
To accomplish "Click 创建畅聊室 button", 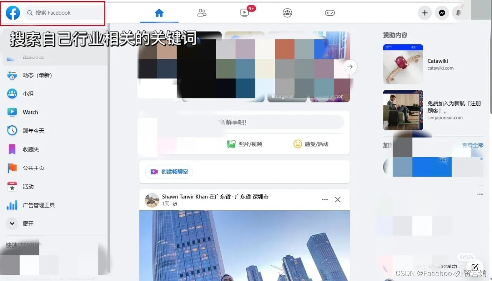I will 169,172.
